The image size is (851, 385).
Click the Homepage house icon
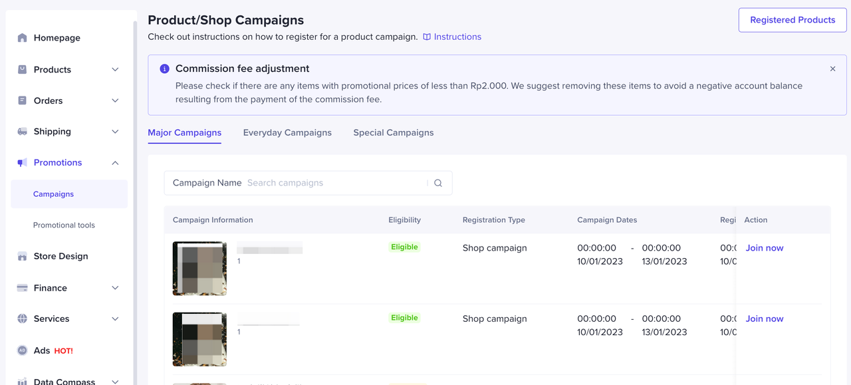tap(23, 38)
